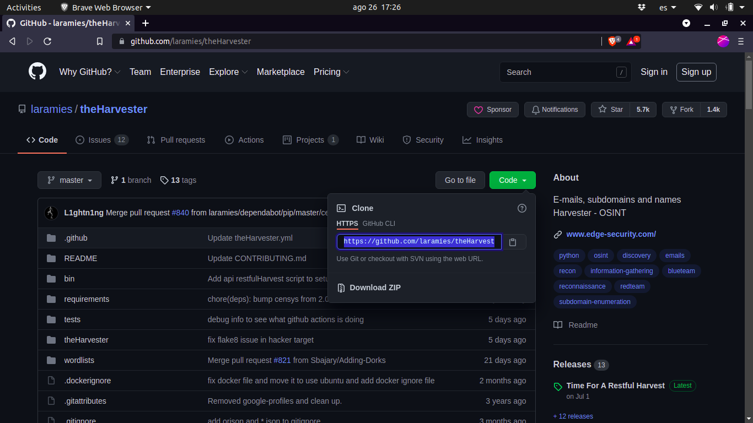Open the Wi-Fi system tray icon
753x423 pixels.
pyautogui.click(x=698, y=7)
